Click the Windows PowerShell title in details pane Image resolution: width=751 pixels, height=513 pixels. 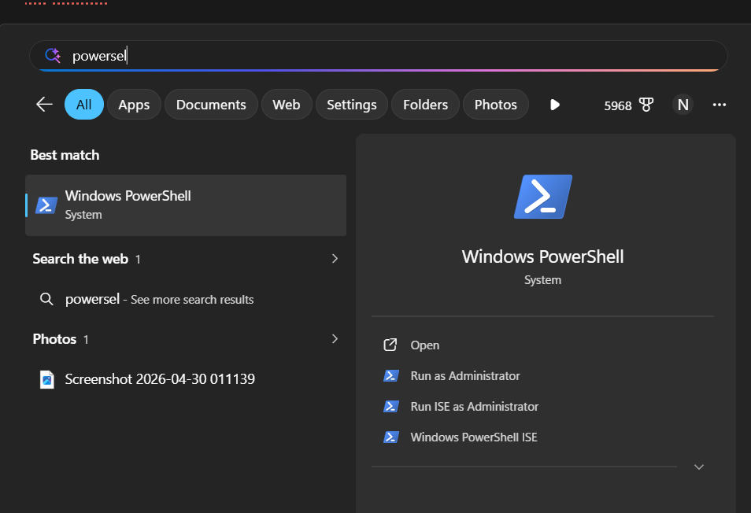(542, 256)
